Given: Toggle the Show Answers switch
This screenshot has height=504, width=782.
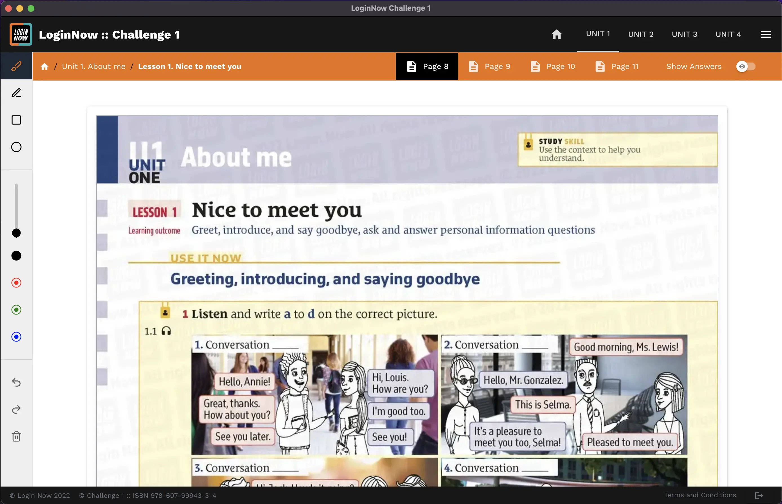Looking at the screenshot, I should 746,66.
